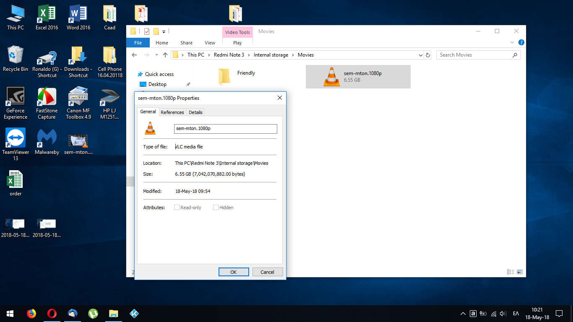Switch to details view layout icon
This screenshot has height=322, width=573.
510,272
